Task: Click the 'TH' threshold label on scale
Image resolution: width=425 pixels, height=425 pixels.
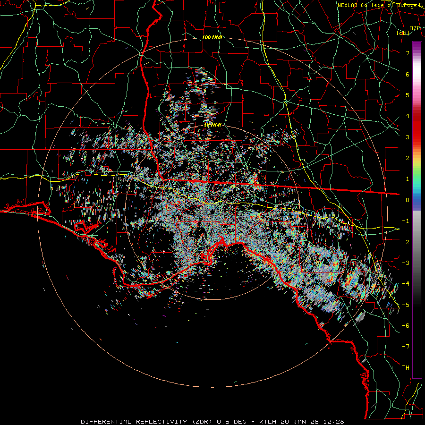Action: coord(406,368)
